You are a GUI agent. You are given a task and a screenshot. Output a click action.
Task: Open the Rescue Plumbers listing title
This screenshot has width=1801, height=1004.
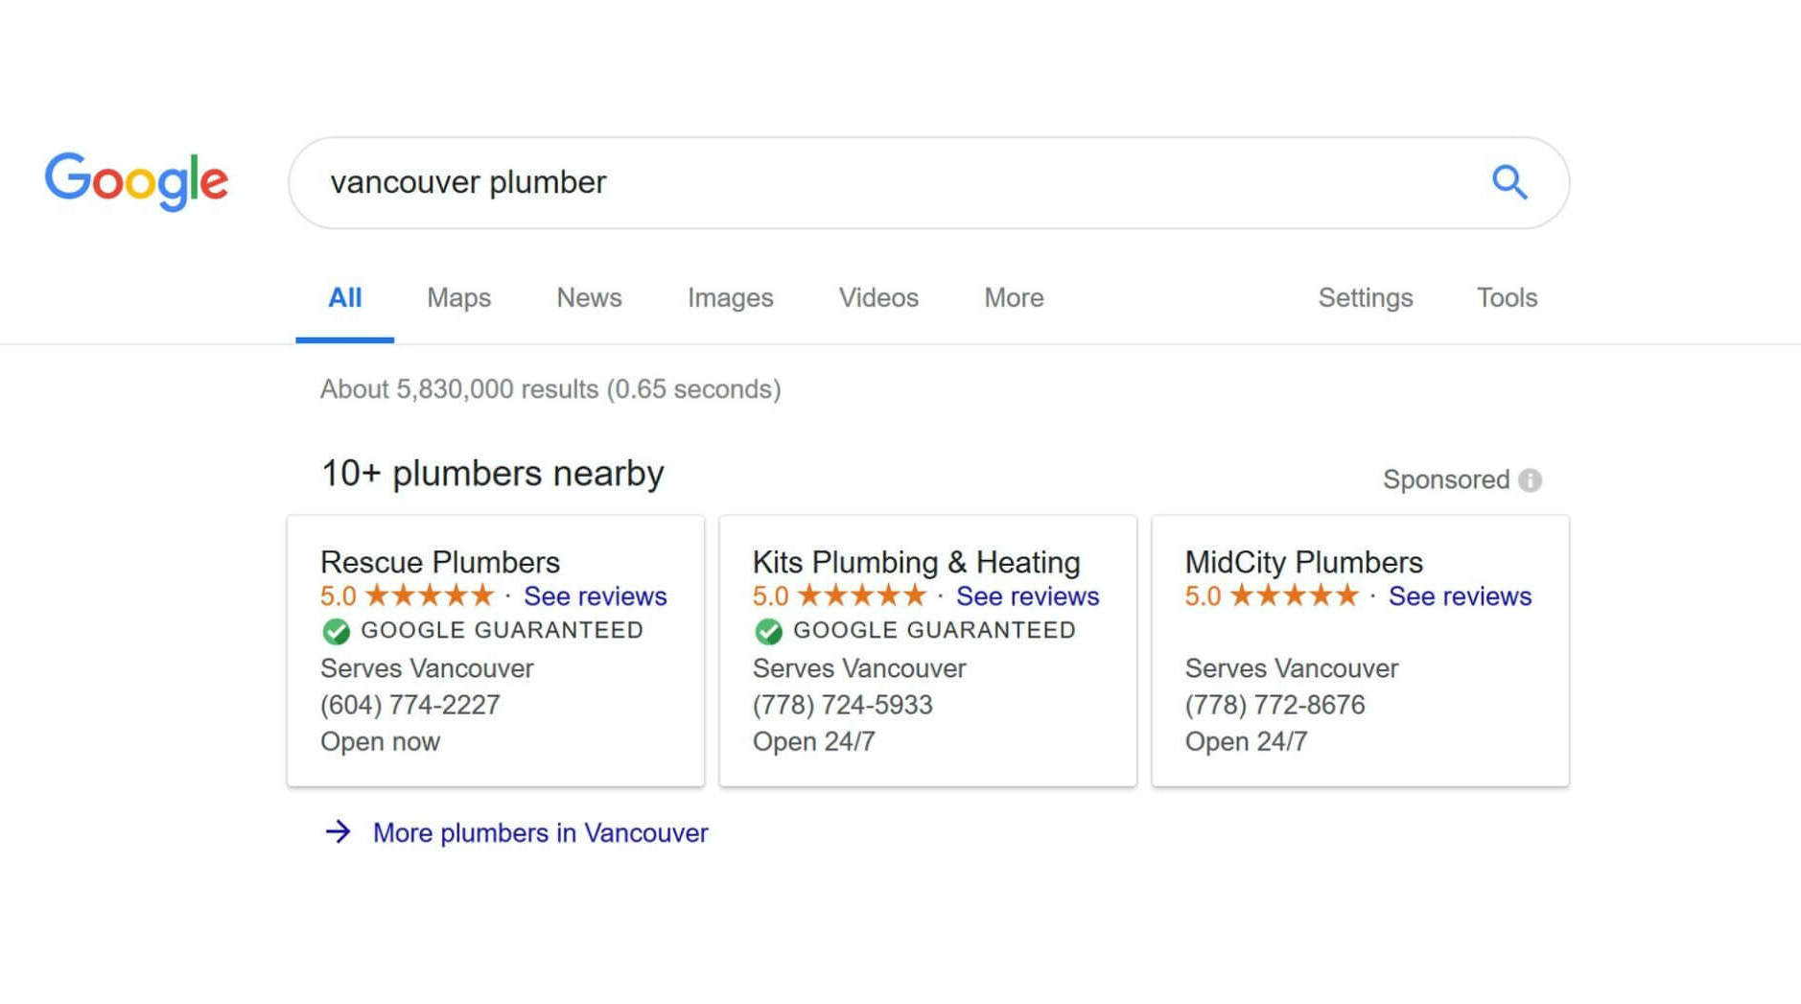click(440, 562)
